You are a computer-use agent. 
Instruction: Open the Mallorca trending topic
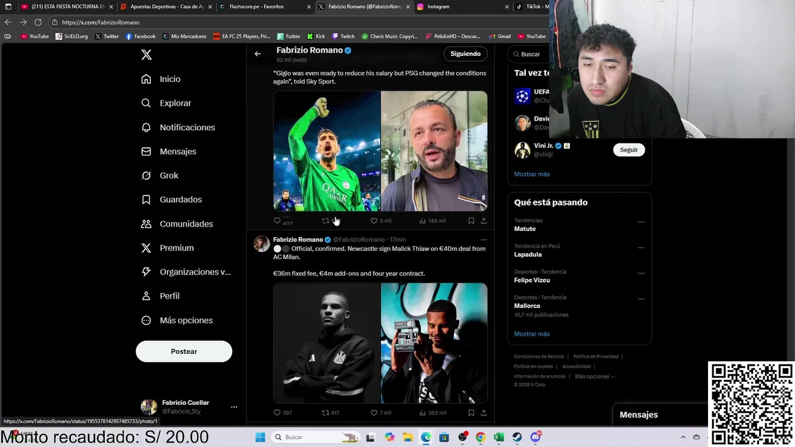527,305
